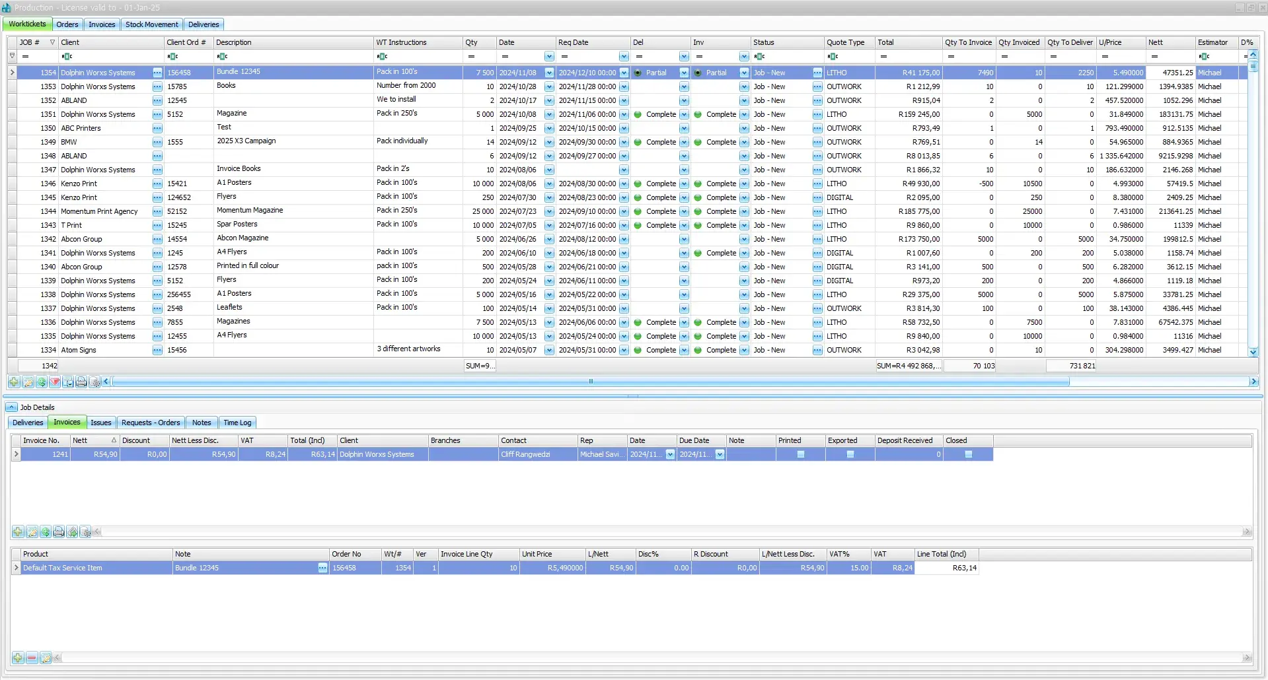This screenshot has height=680, width=1268.
Task: Click the Estimator column header
Action: tap(1216, 42)
